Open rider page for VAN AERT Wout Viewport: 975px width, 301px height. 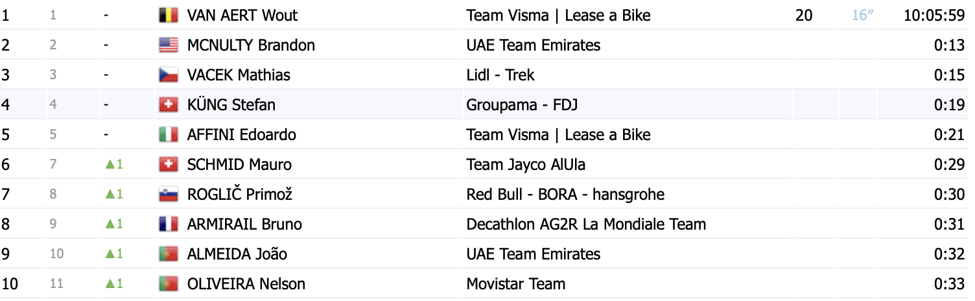coord(242,15)
